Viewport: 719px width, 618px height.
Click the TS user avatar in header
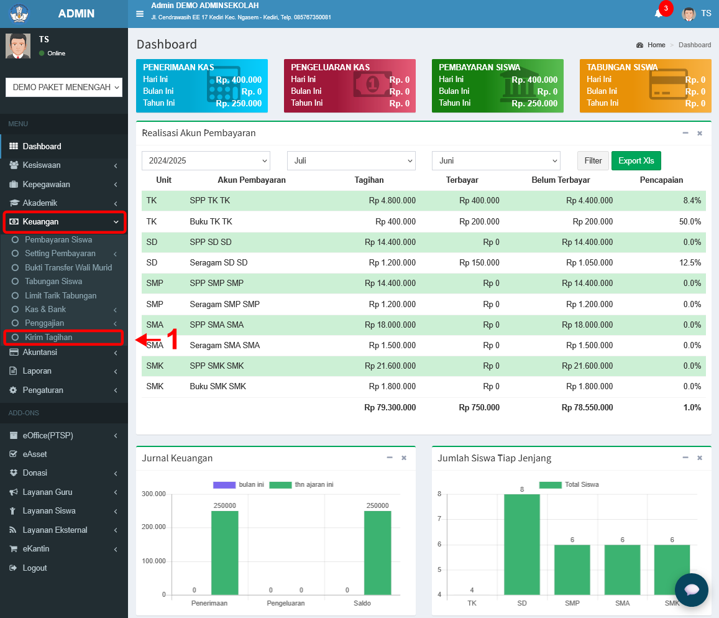[689, 14]
